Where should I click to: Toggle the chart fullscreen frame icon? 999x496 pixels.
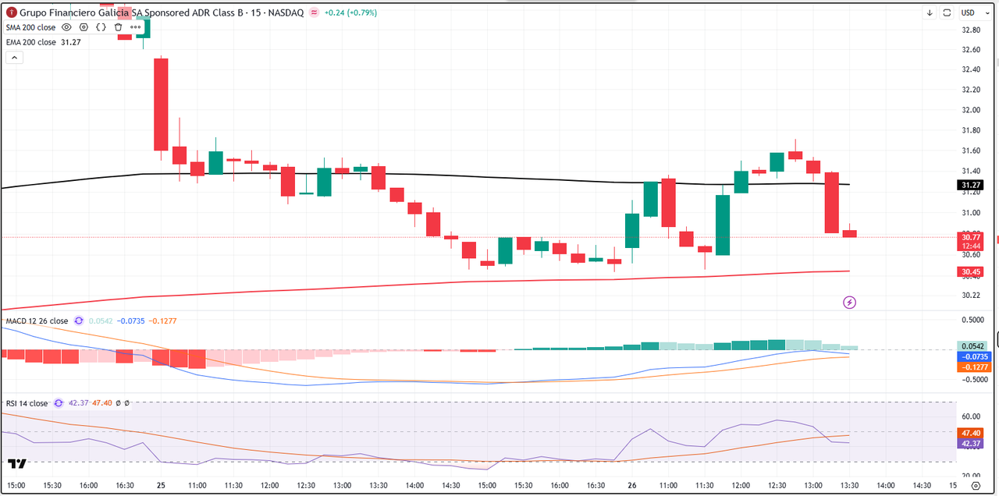tap(947, 12)
